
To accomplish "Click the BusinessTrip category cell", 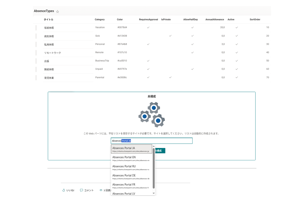I will point(102,61).
